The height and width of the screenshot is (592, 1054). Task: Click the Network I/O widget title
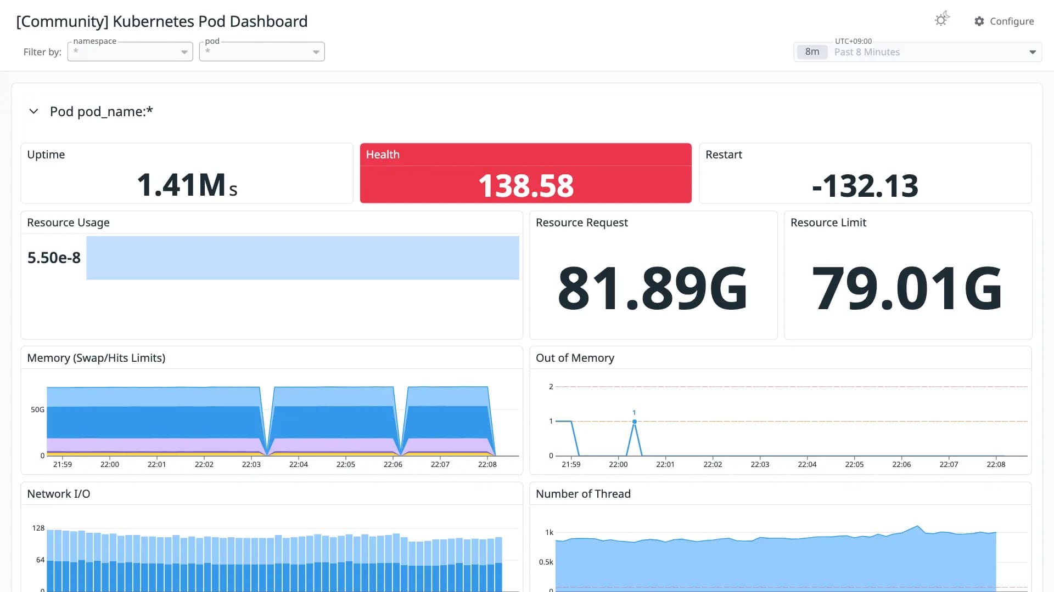click(x=59, y=494)
